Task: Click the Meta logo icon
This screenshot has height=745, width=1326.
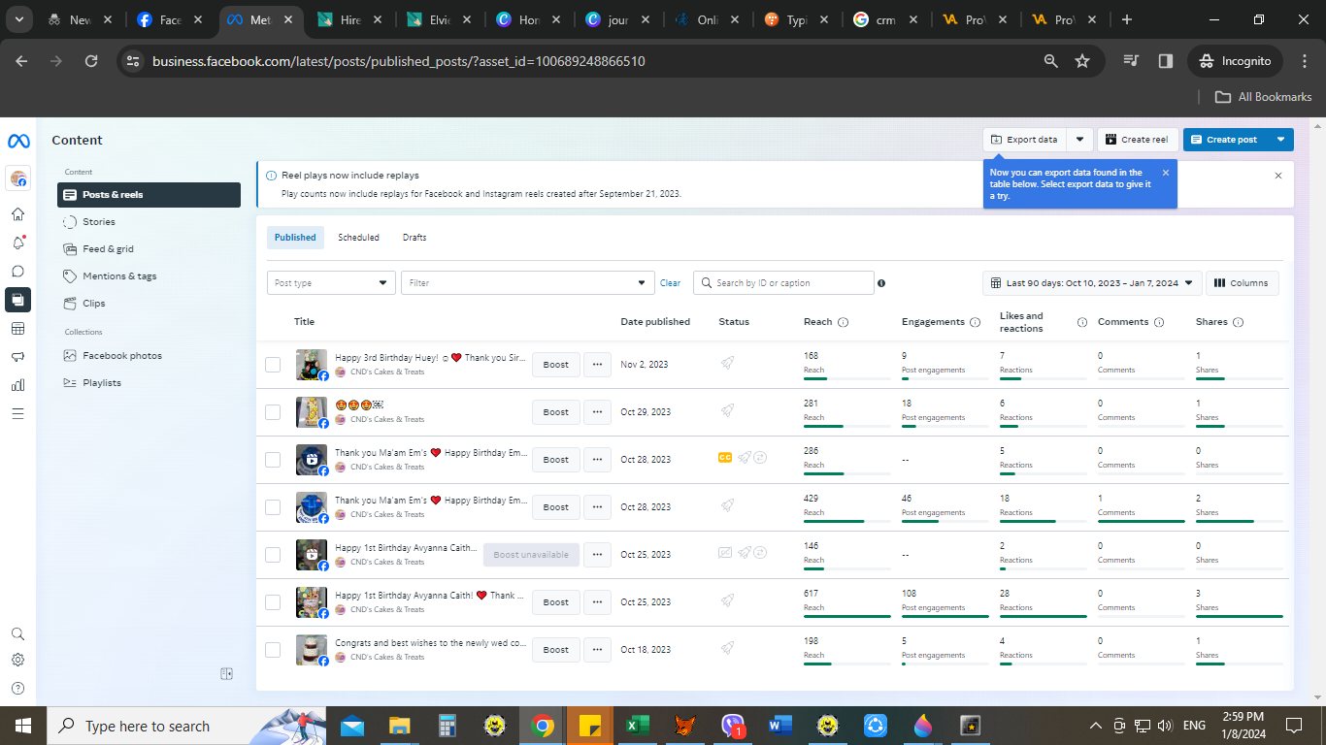Action: click(18, 142)
